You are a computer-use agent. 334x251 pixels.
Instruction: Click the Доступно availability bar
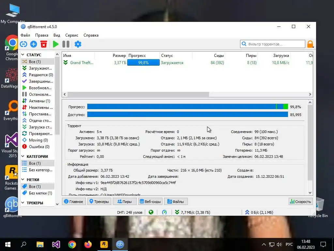pyautogui.click(x=188, y=114)
